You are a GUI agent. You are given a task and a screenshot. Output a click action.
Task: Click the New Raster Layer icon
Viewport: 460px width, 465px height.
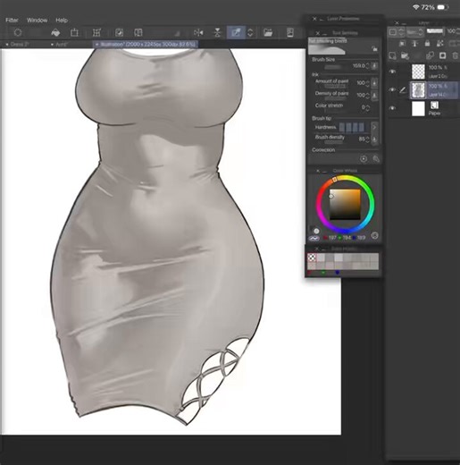click(393, 55)
